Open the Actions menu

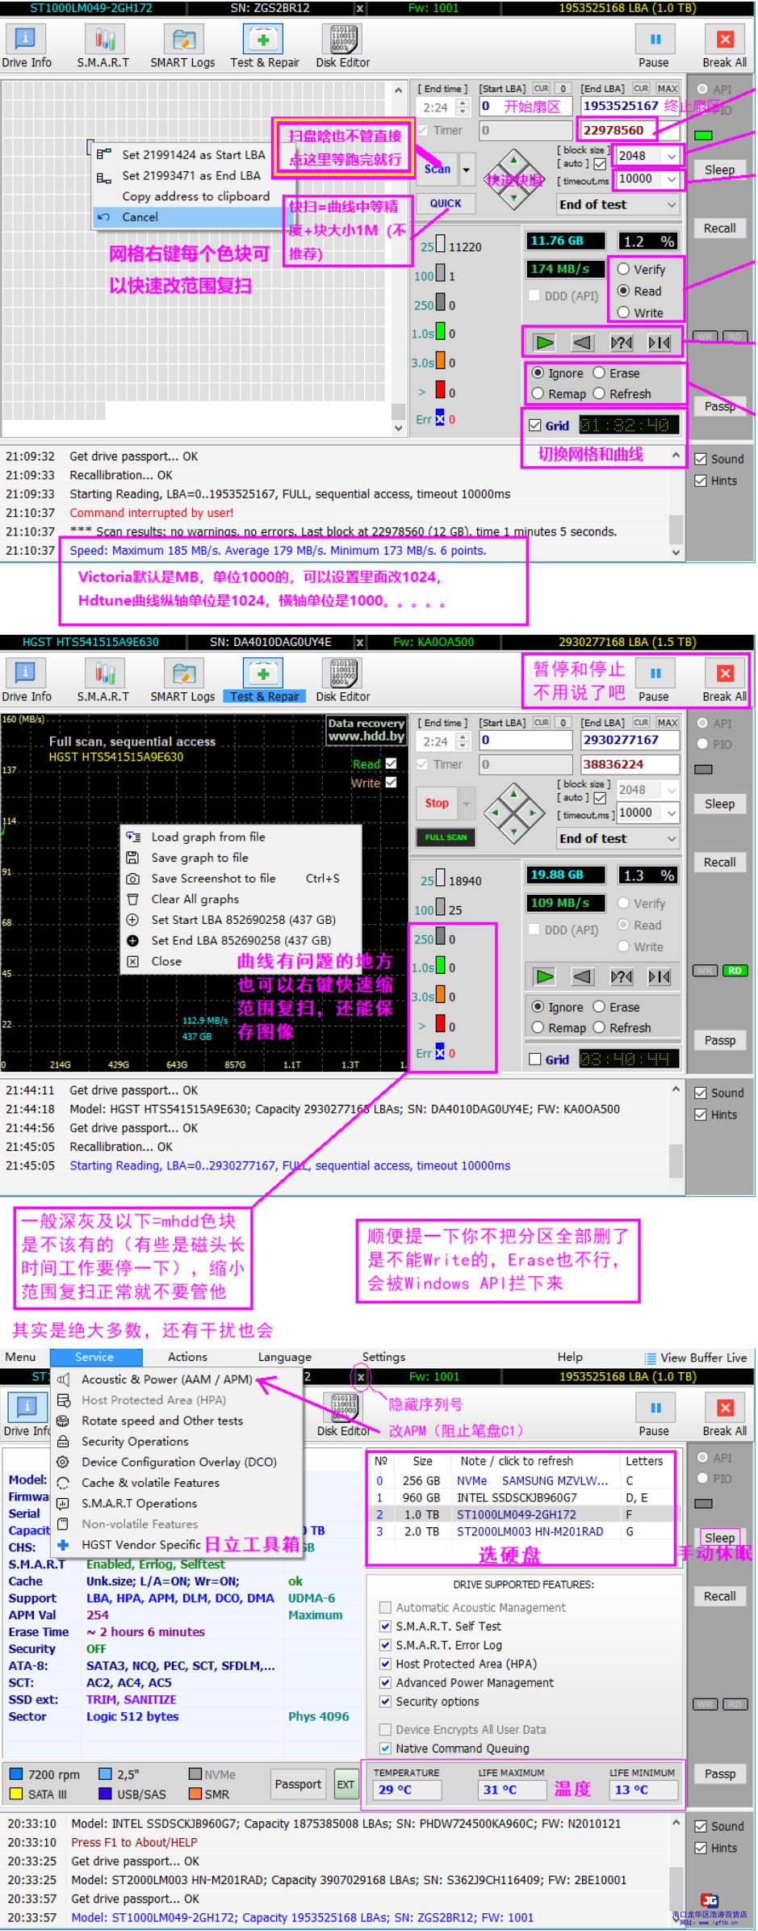[x=187, y=1358]
